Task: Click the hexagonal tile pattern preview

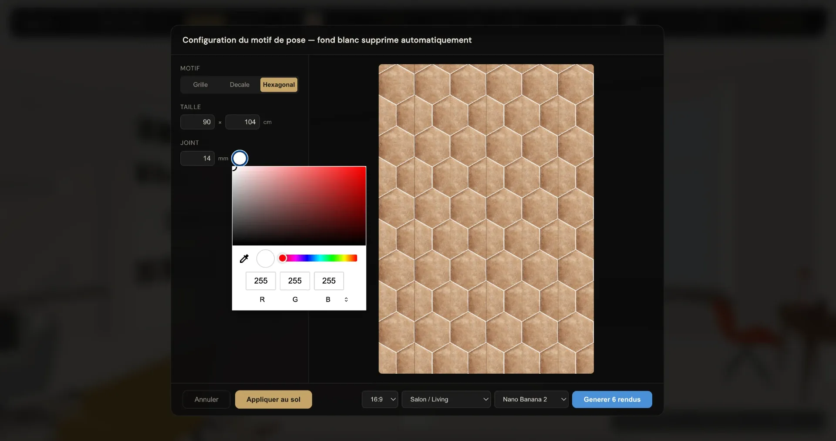Action: (486, 219)
